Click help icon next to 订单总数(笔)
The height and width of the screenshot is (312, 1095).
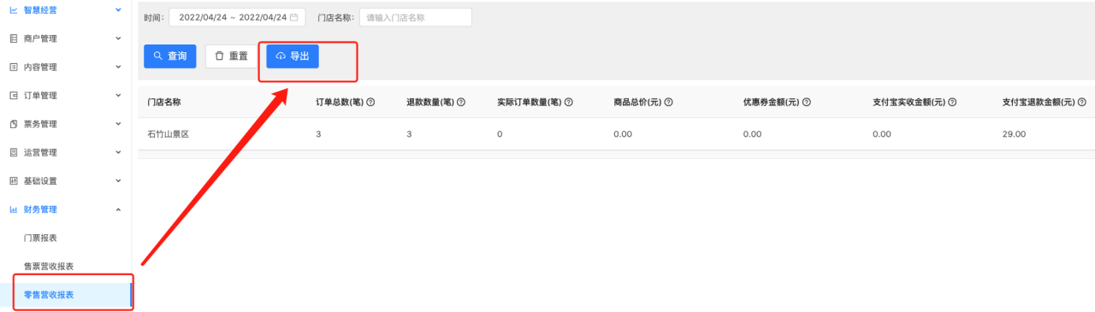371,102
